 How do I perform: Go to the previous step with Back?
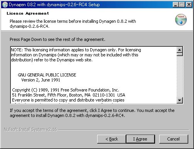coord(111,139)
